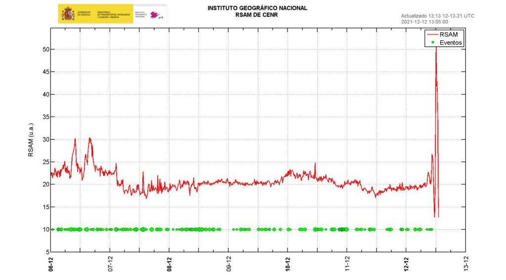Click the 'Ministerio de Transportes' text in the header banner
This screenshot has height=280, width=506.
click(x=113, y=14)
